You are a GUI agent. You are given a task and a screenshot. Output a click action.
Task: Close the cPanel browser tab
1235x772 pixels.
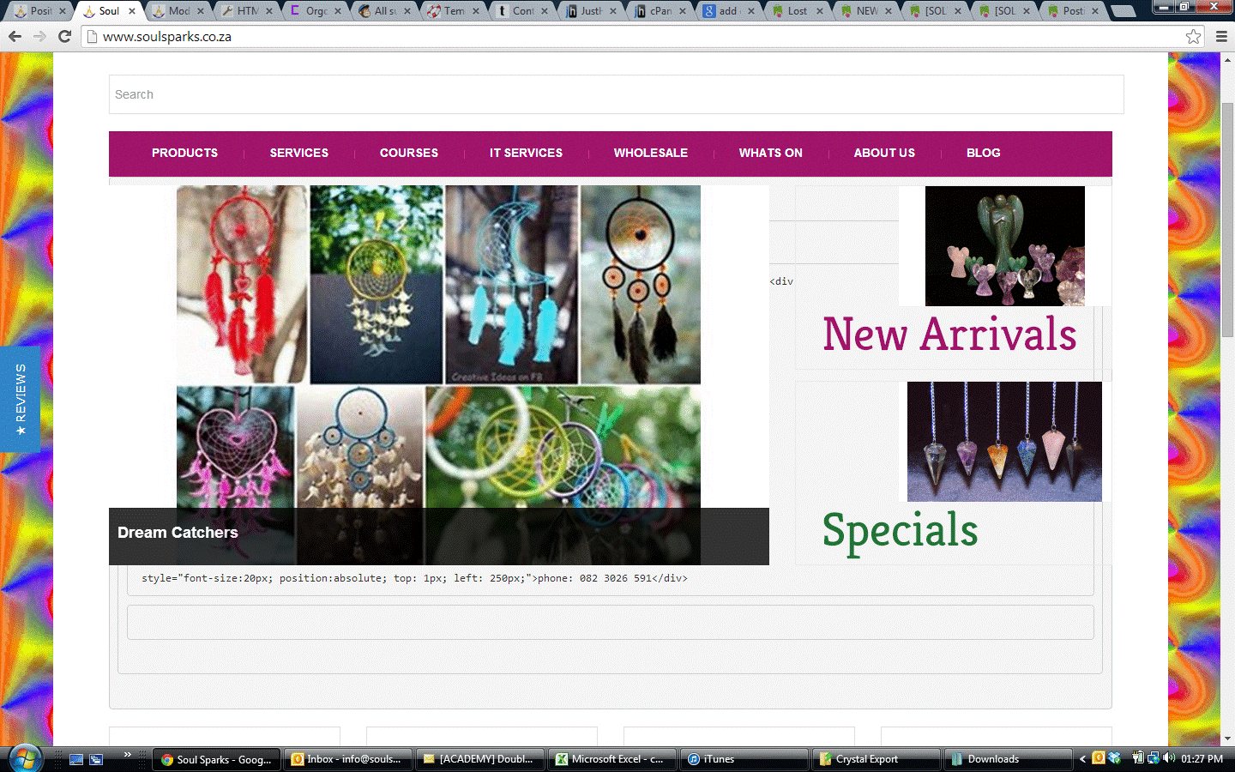683,11
